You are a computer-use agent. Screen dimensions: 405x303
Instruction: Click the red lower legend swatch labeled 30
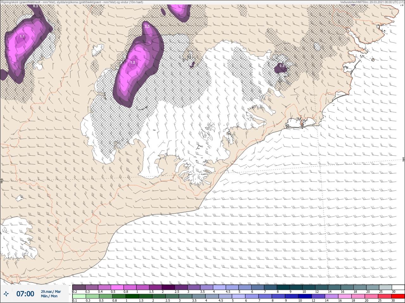click(x=398, y=296)
